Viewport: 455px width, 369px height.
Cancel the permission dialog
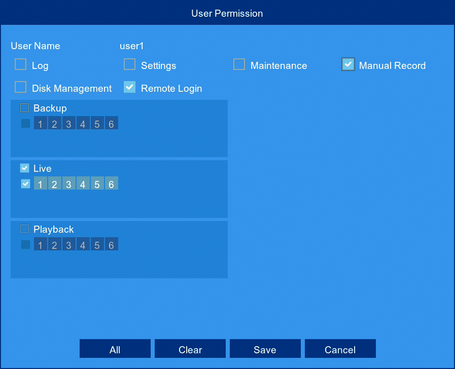pos(340,349)
